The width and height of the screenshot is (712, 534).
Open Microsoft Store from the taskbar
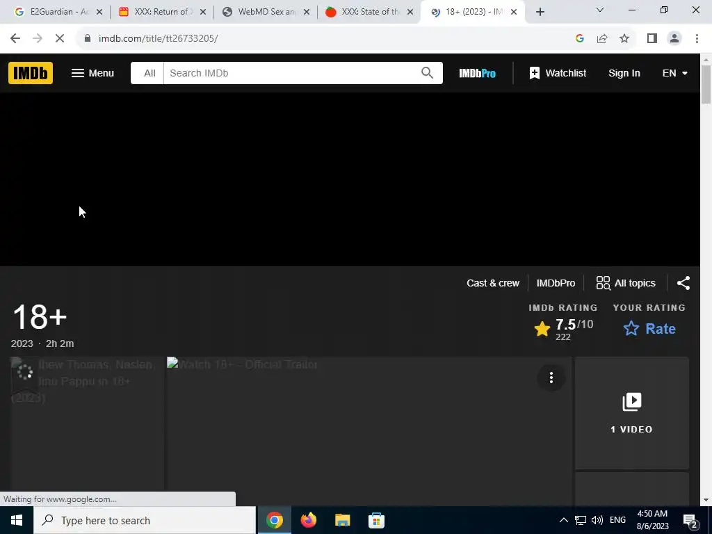tap(376, 520)
